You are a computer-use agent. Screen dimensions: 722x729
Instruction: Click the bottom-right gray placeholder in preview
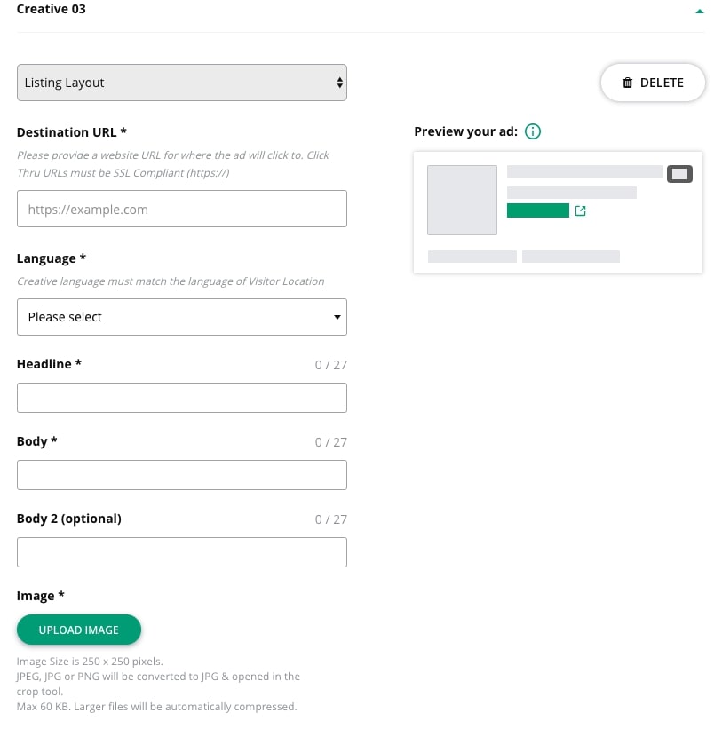click(x=571, y=257)
